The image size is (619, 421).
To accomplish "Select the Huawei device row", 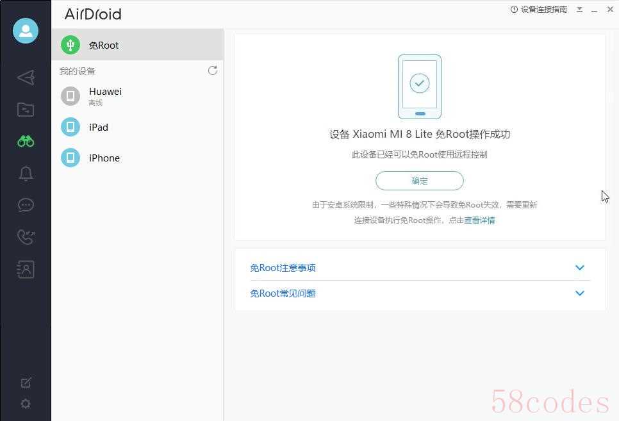I will click(137, 96).
